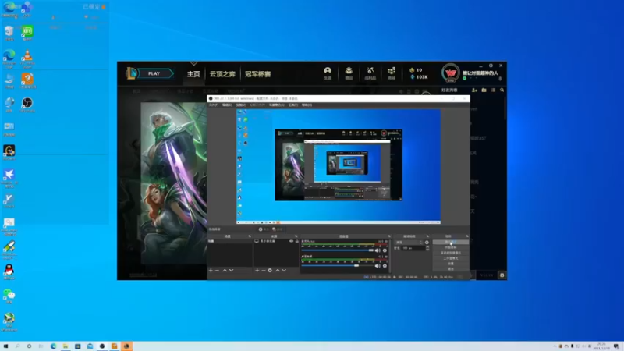Click the transition duration stepper arrows
This screenshot has width=624, height=351.
point(427,248)
